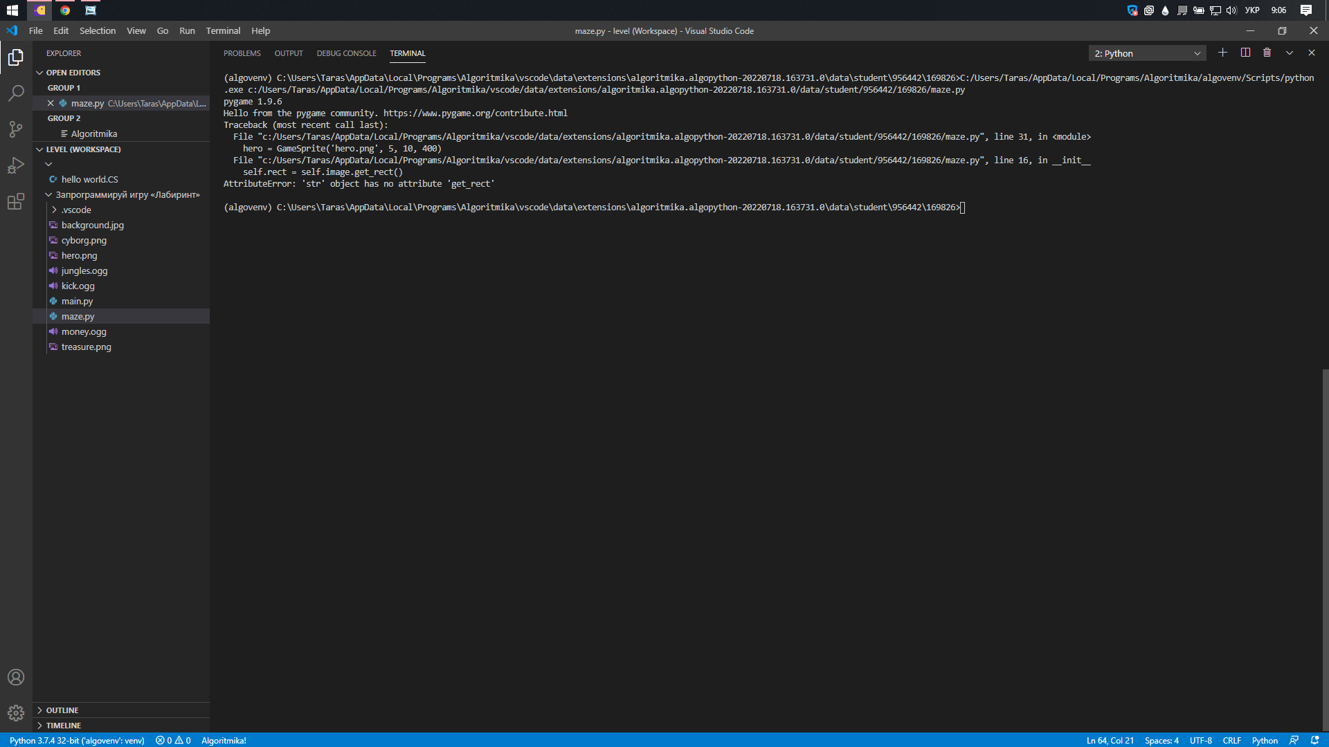Open the Accounts icon

coord(16,677)
